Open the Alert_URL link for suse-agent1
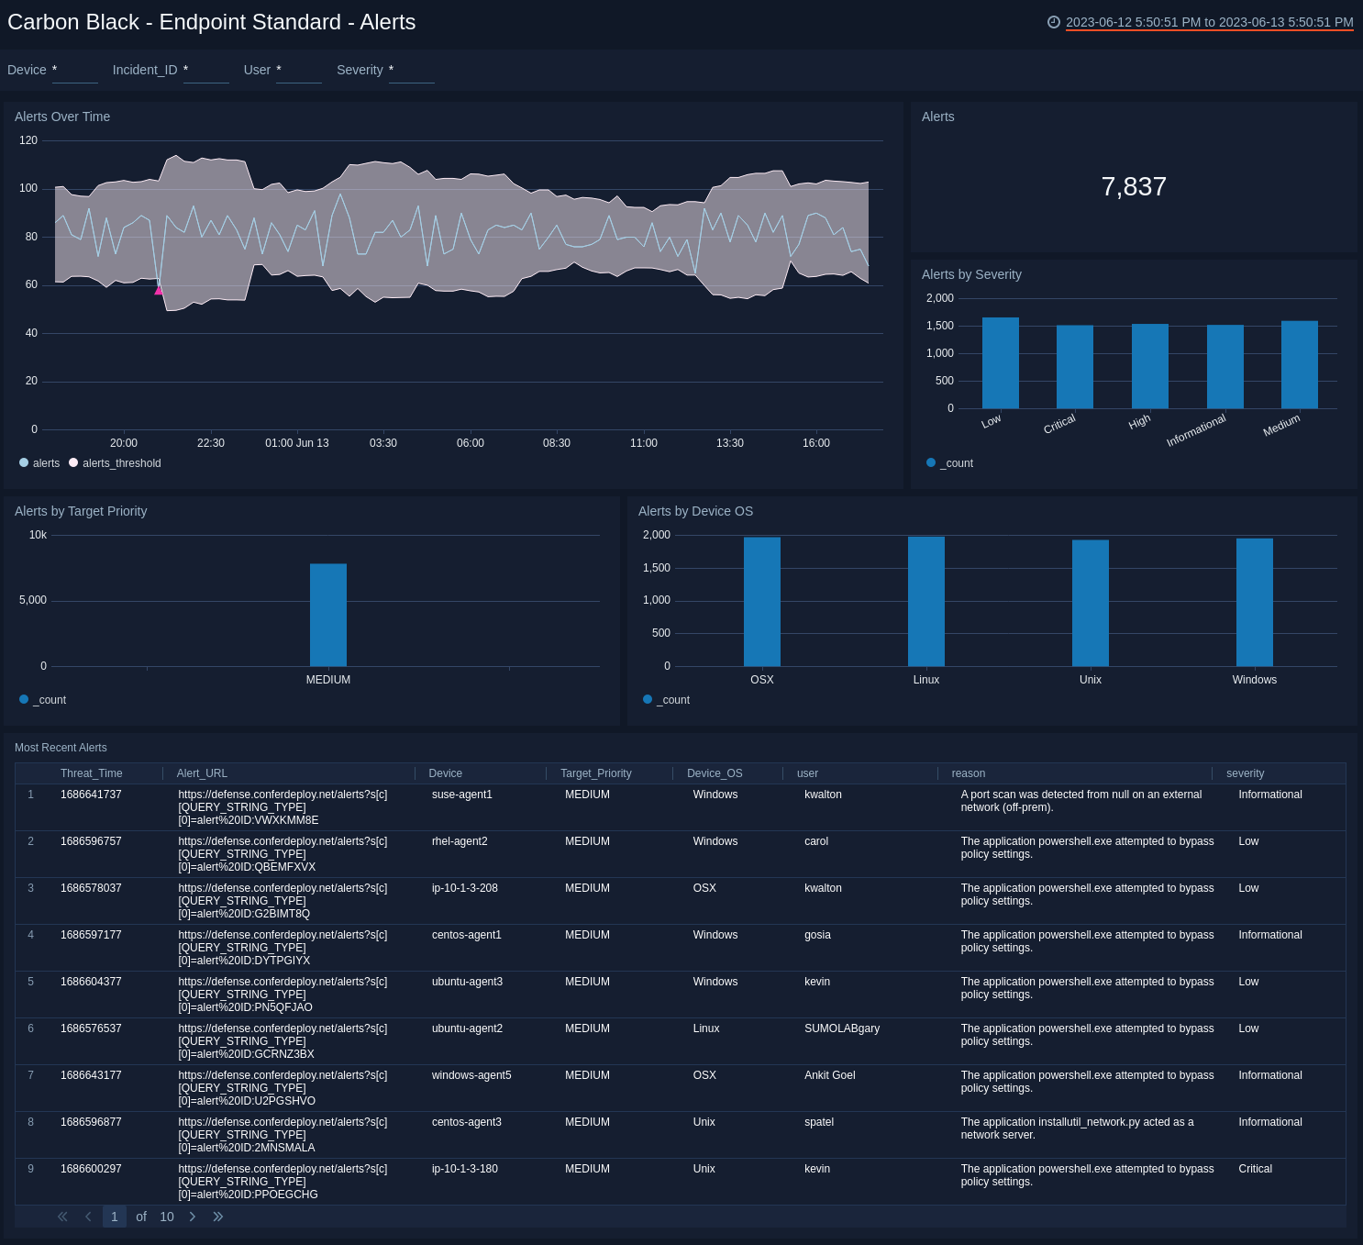Image resolution: width=1363 pixels, height=1245 pixels. tap(283, 807)
